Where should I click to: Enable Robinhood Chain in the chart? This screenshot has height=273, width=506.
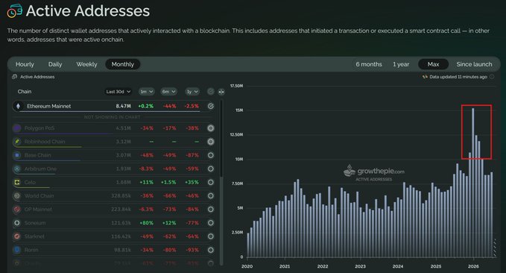(x=211, y=142)
